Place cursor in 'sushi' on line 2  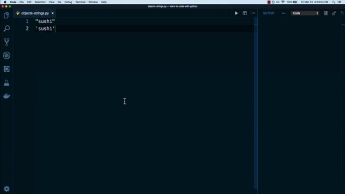point(45,29)
